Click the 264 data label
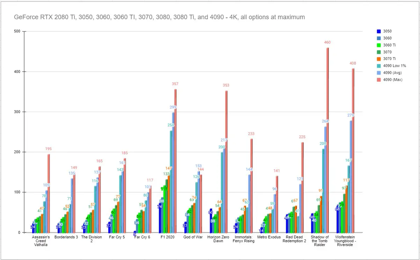 point(325,121)
